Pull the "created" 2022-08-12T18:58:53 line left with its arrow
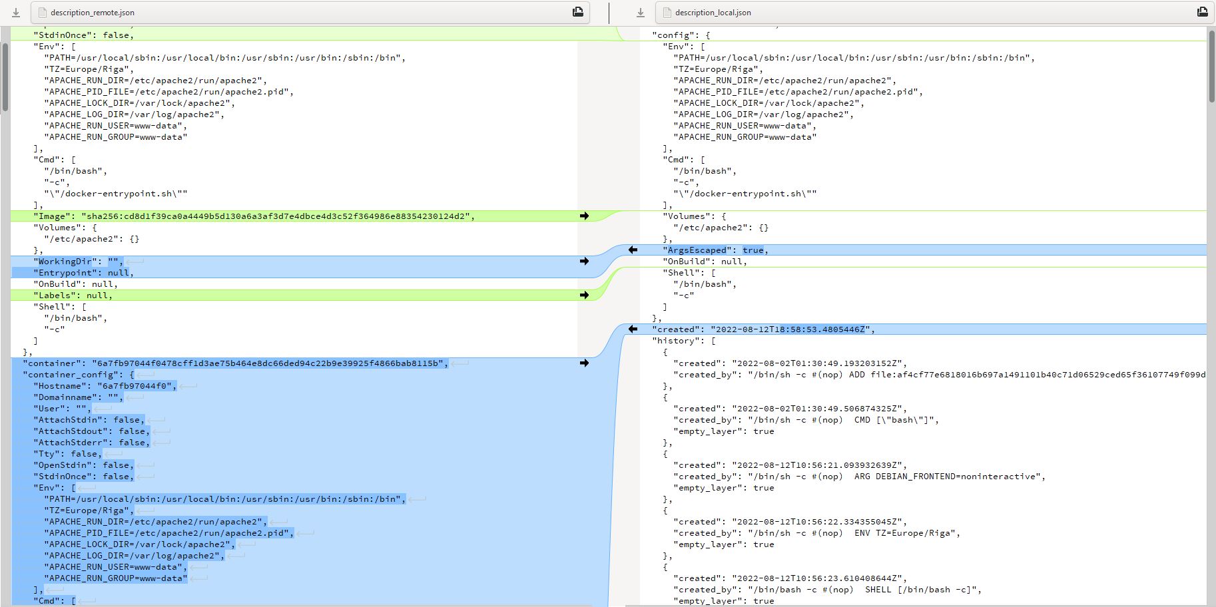Image resolution: width=1216 pixels, height=607 pixels. coord(633,329)
